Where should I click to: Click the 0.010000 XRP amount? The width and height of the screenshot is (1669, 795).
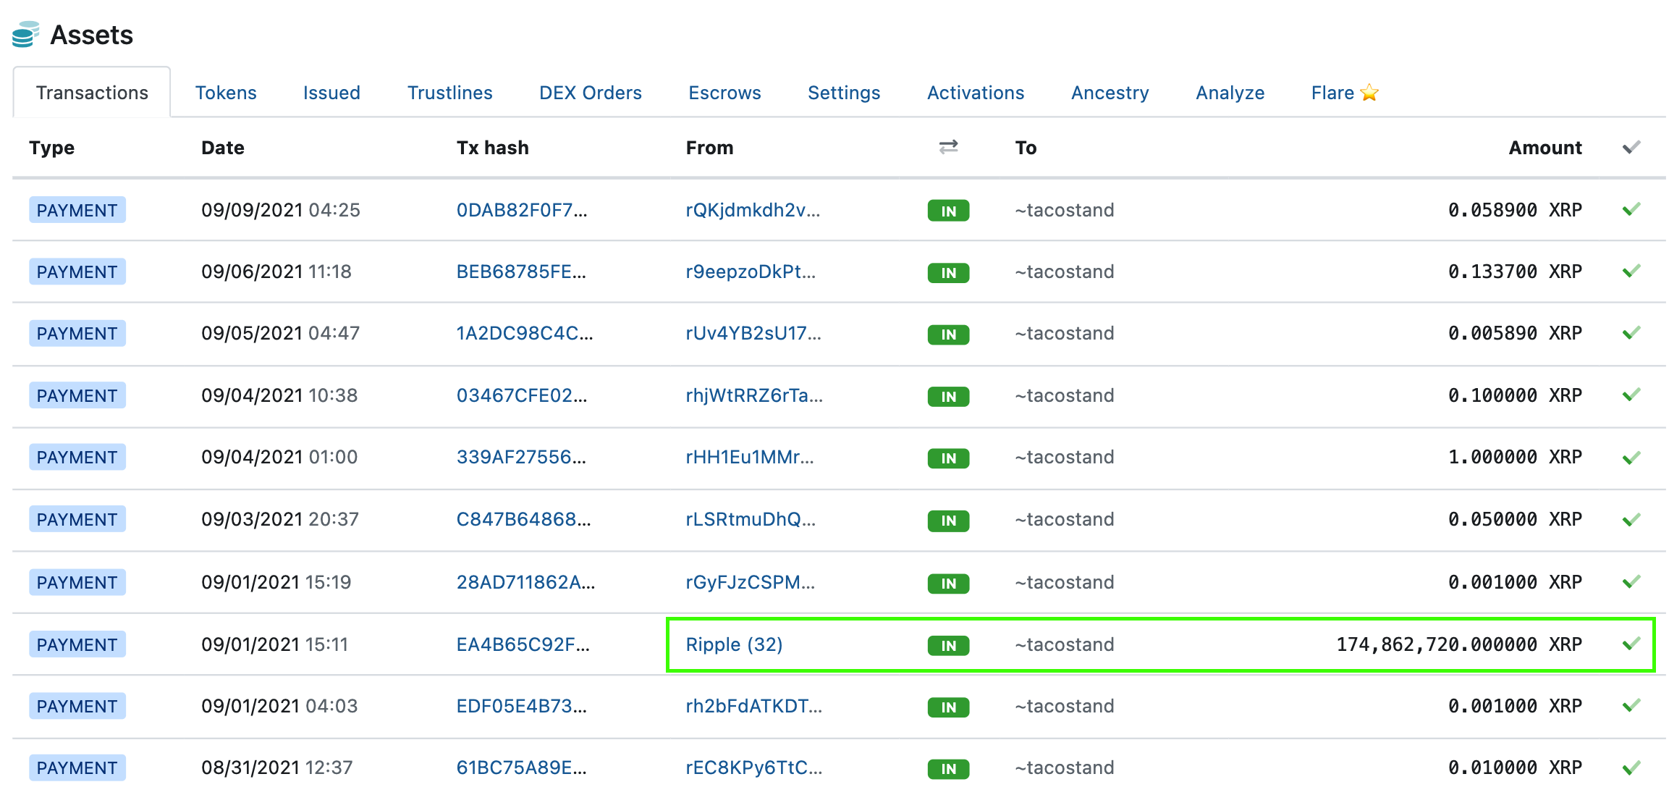(1515, 767)
